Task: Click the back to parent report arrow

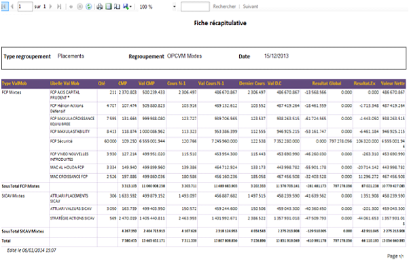Action: point(71,7)
